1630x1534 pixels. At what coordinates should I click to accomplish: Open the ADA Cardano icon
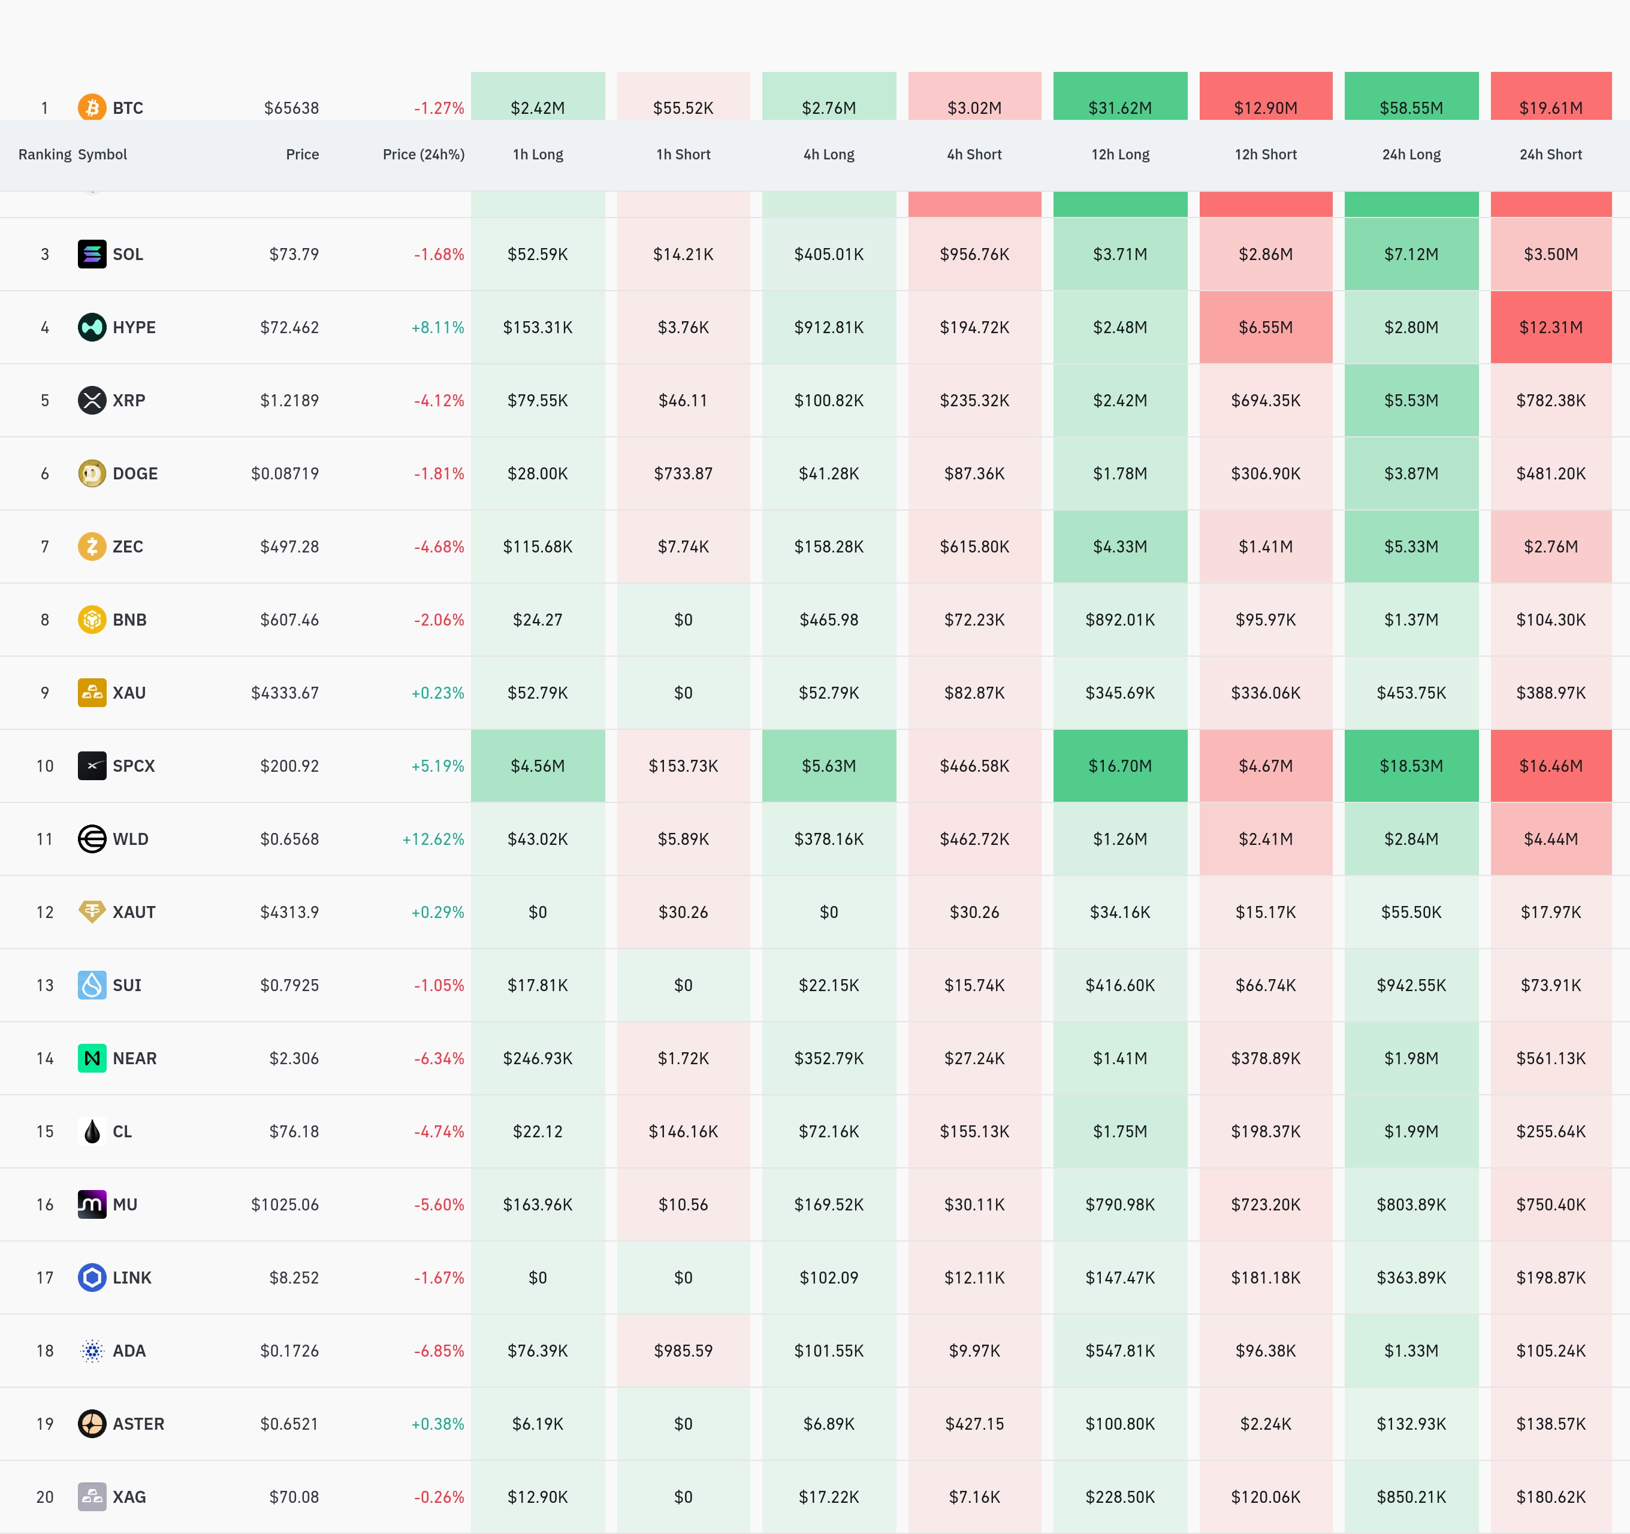(x=92, y=1351)
